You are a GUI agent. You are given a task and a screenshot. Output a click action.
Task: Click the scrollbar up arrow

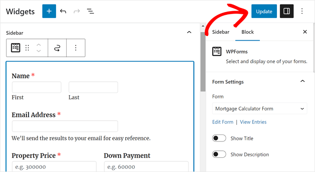pos(203,26)
